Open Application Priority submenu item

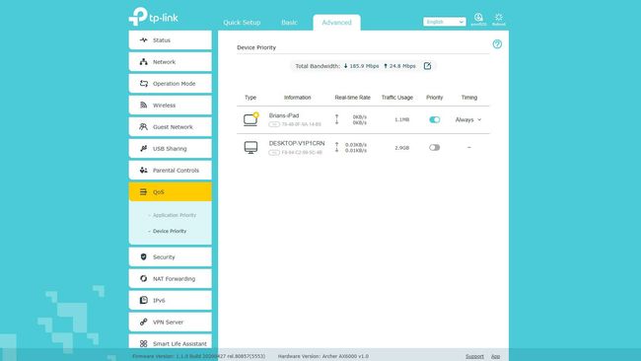pyautogui.click(x=175, y=215)
